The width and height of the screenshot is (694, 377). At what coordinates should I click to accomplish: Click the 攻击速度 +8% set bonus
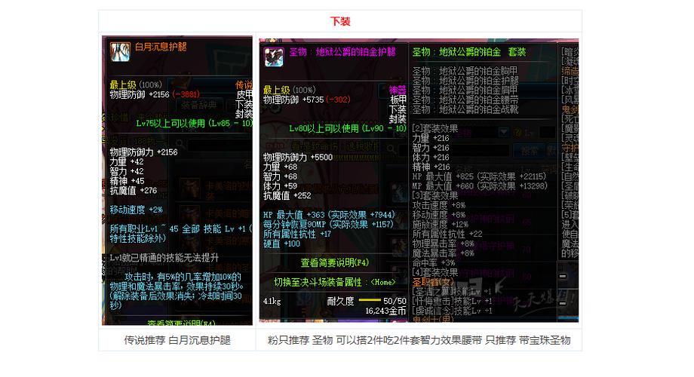coord(439,205)
